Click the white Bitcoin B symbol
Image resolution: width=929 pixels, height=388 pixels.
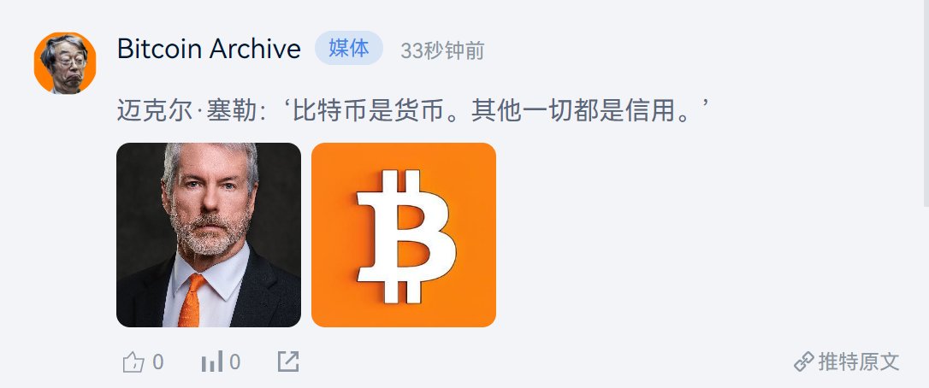pyautogui.click(x=405, y=236)
